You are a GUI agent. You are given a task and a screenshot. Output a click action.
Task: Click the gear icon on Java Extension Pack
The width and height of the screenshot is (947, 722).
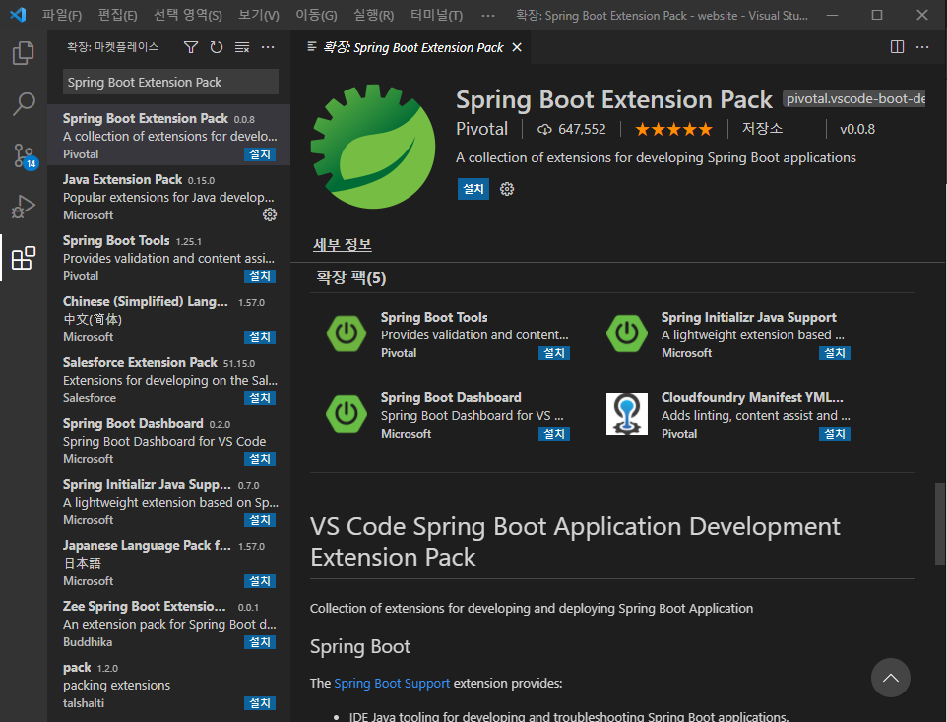coord(269,214)
